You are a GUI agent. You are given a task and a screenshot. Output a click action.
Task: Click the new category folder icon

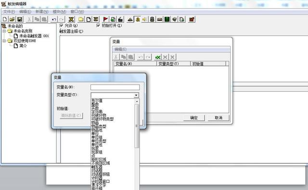(x=81, y=19)
